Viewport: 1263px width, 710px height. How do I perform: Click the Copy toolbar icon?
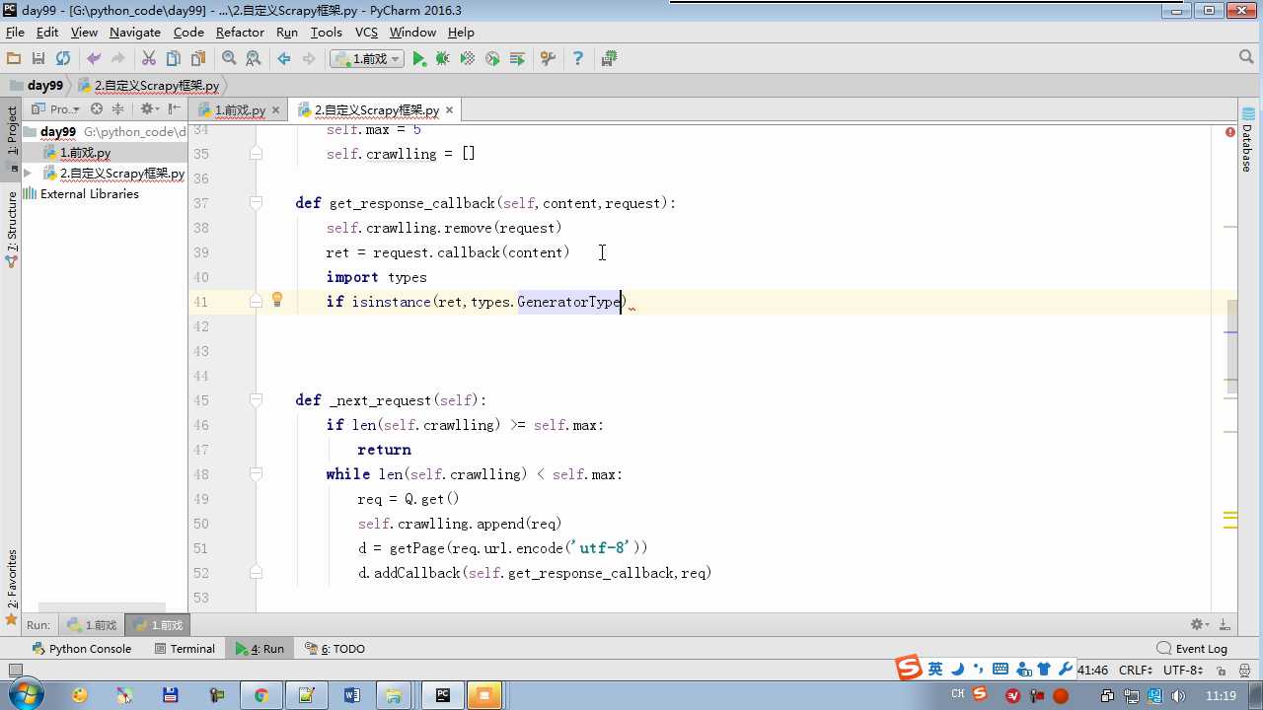pos(174,59)
